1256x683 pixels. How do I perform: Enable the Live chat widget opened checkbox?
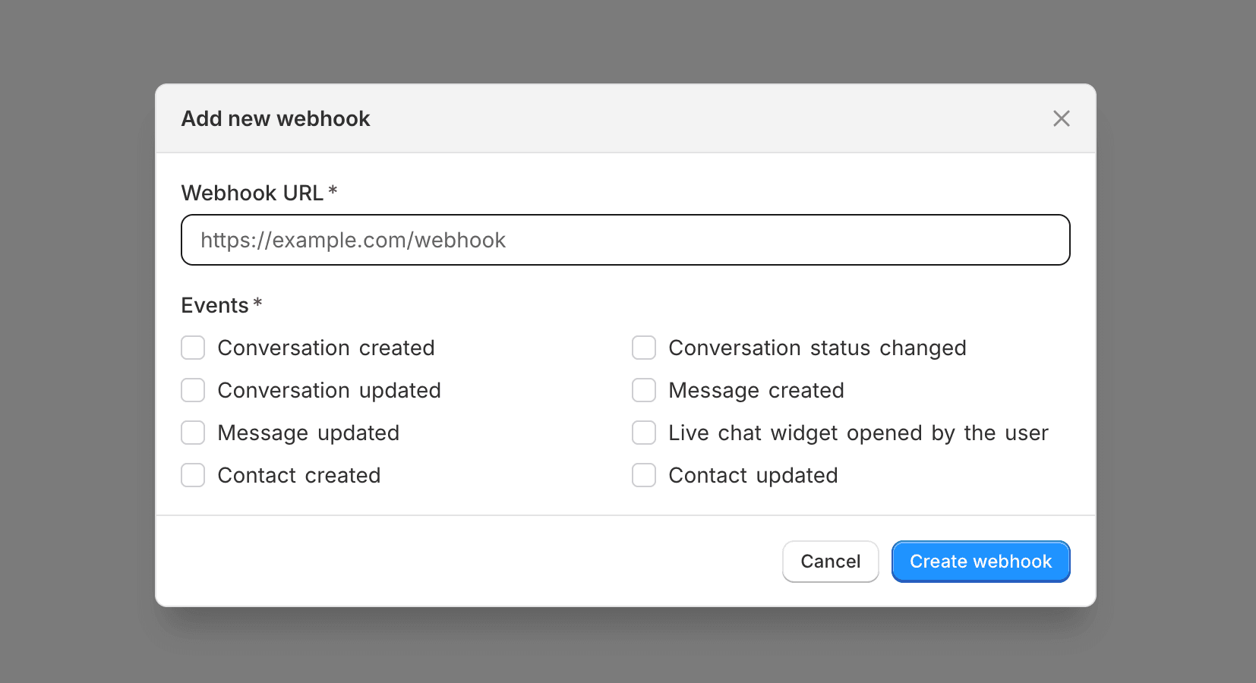point(644,433)
